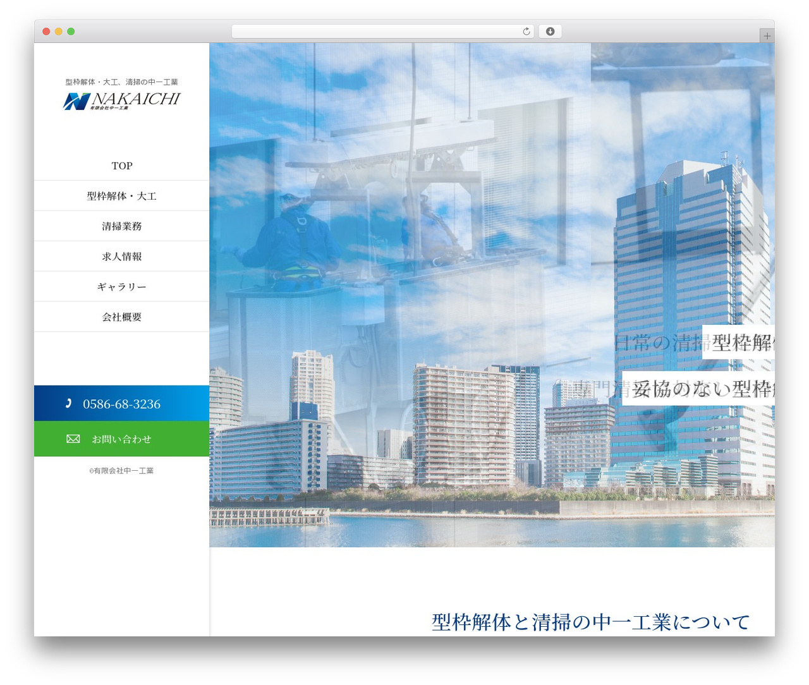This screenshot has width=809, height=685.
Task: Click the NAKAICHI company logo
Action: point(121,100)
